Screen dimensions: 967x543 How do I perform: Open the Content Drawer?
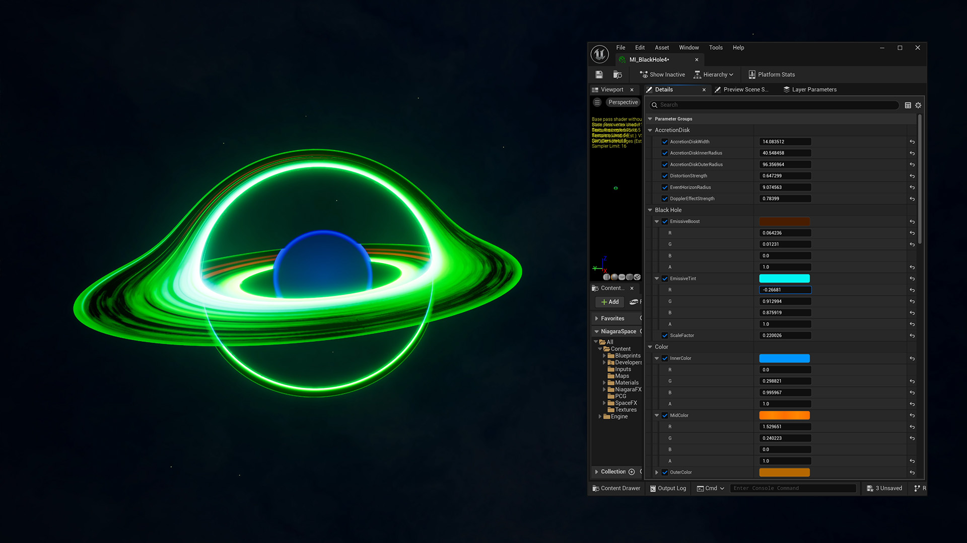pyautogui.click(x=616, y=488)
